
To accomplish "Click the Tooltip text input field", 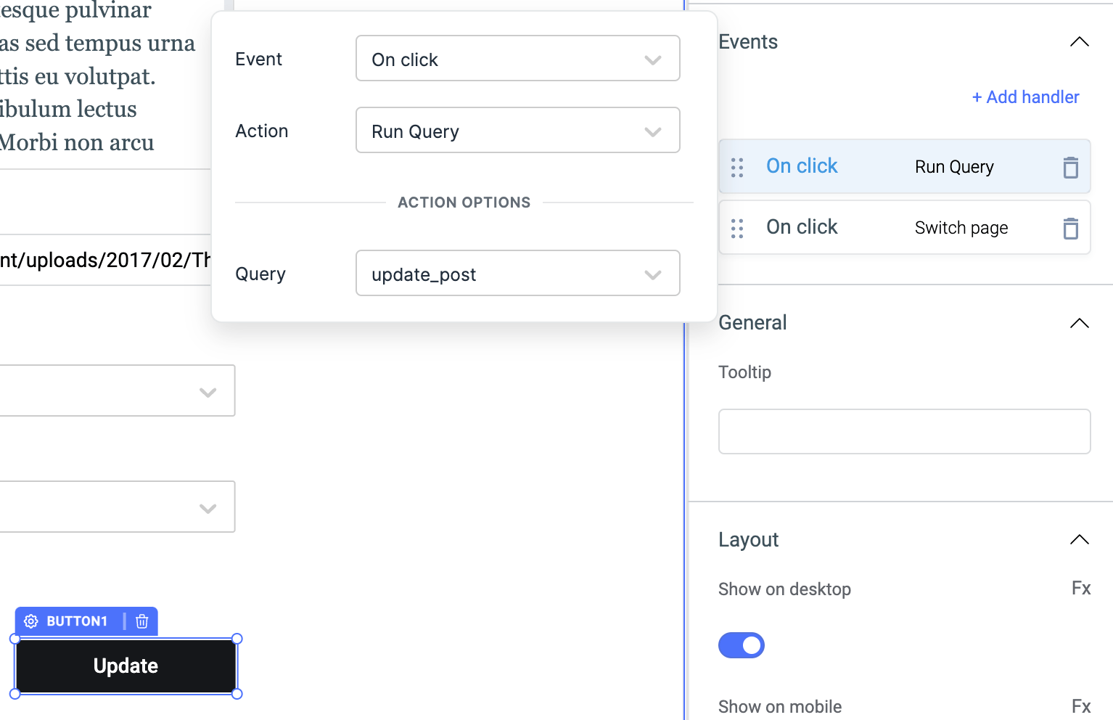I will (x=904, y=432).
